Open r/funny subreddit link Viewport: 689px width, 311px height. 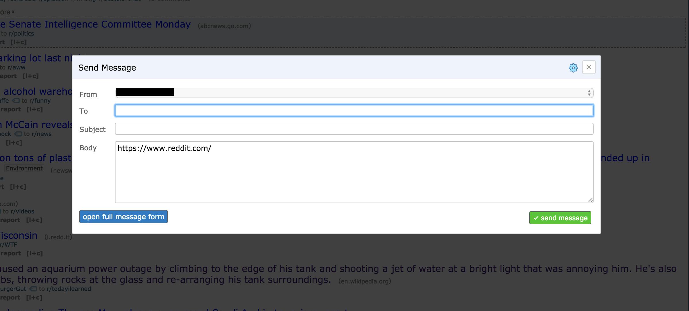40,101
